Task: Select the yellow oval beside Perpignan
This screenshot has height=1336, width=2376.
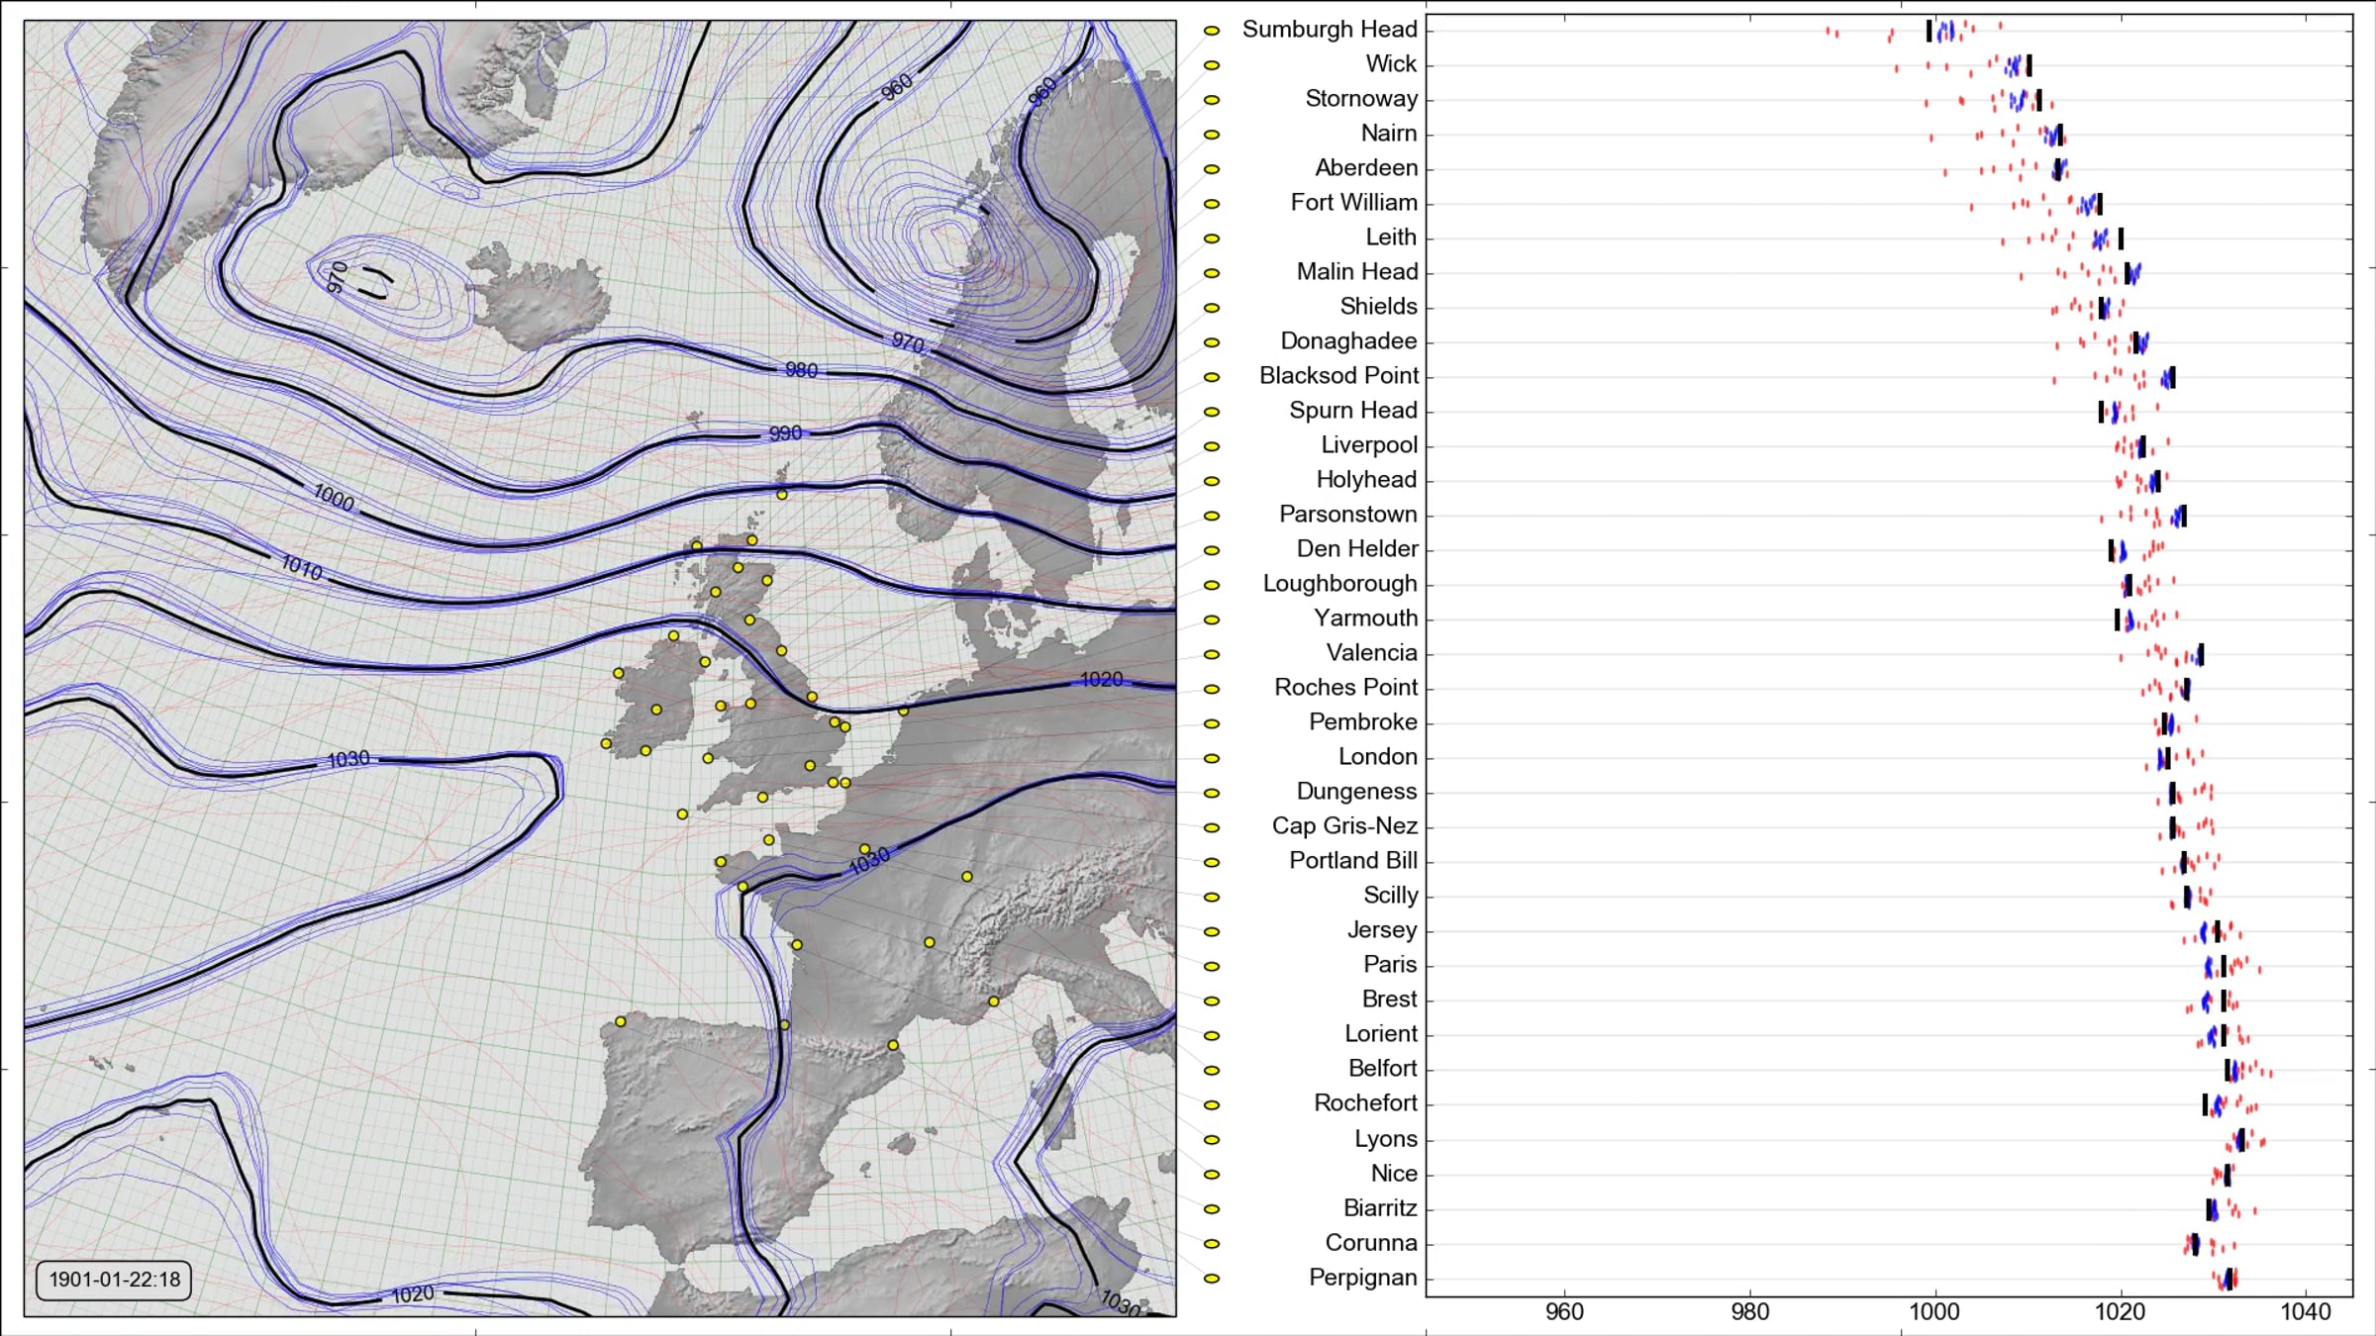Action: pyautogui.click(x=1211, y=1279)
